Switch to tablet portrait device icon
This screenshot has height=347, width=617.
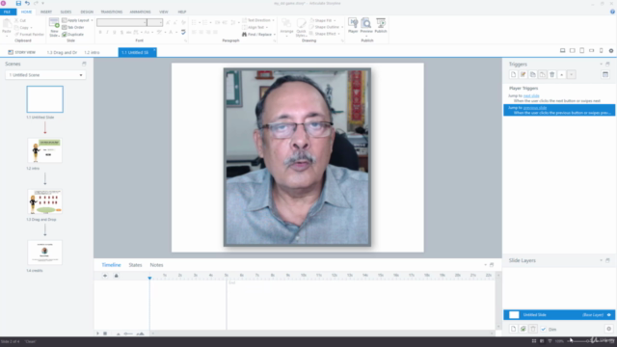[582, 51]
